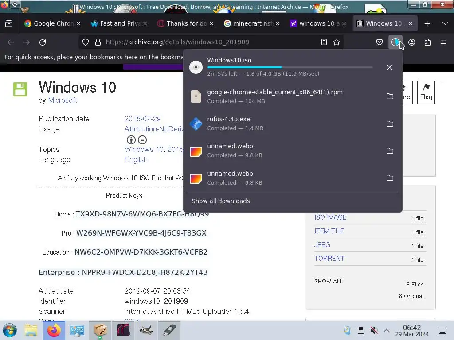Viewport: 454px width, 340px height.
Task: Save page to Pocket
Action: tap(380, 42)
